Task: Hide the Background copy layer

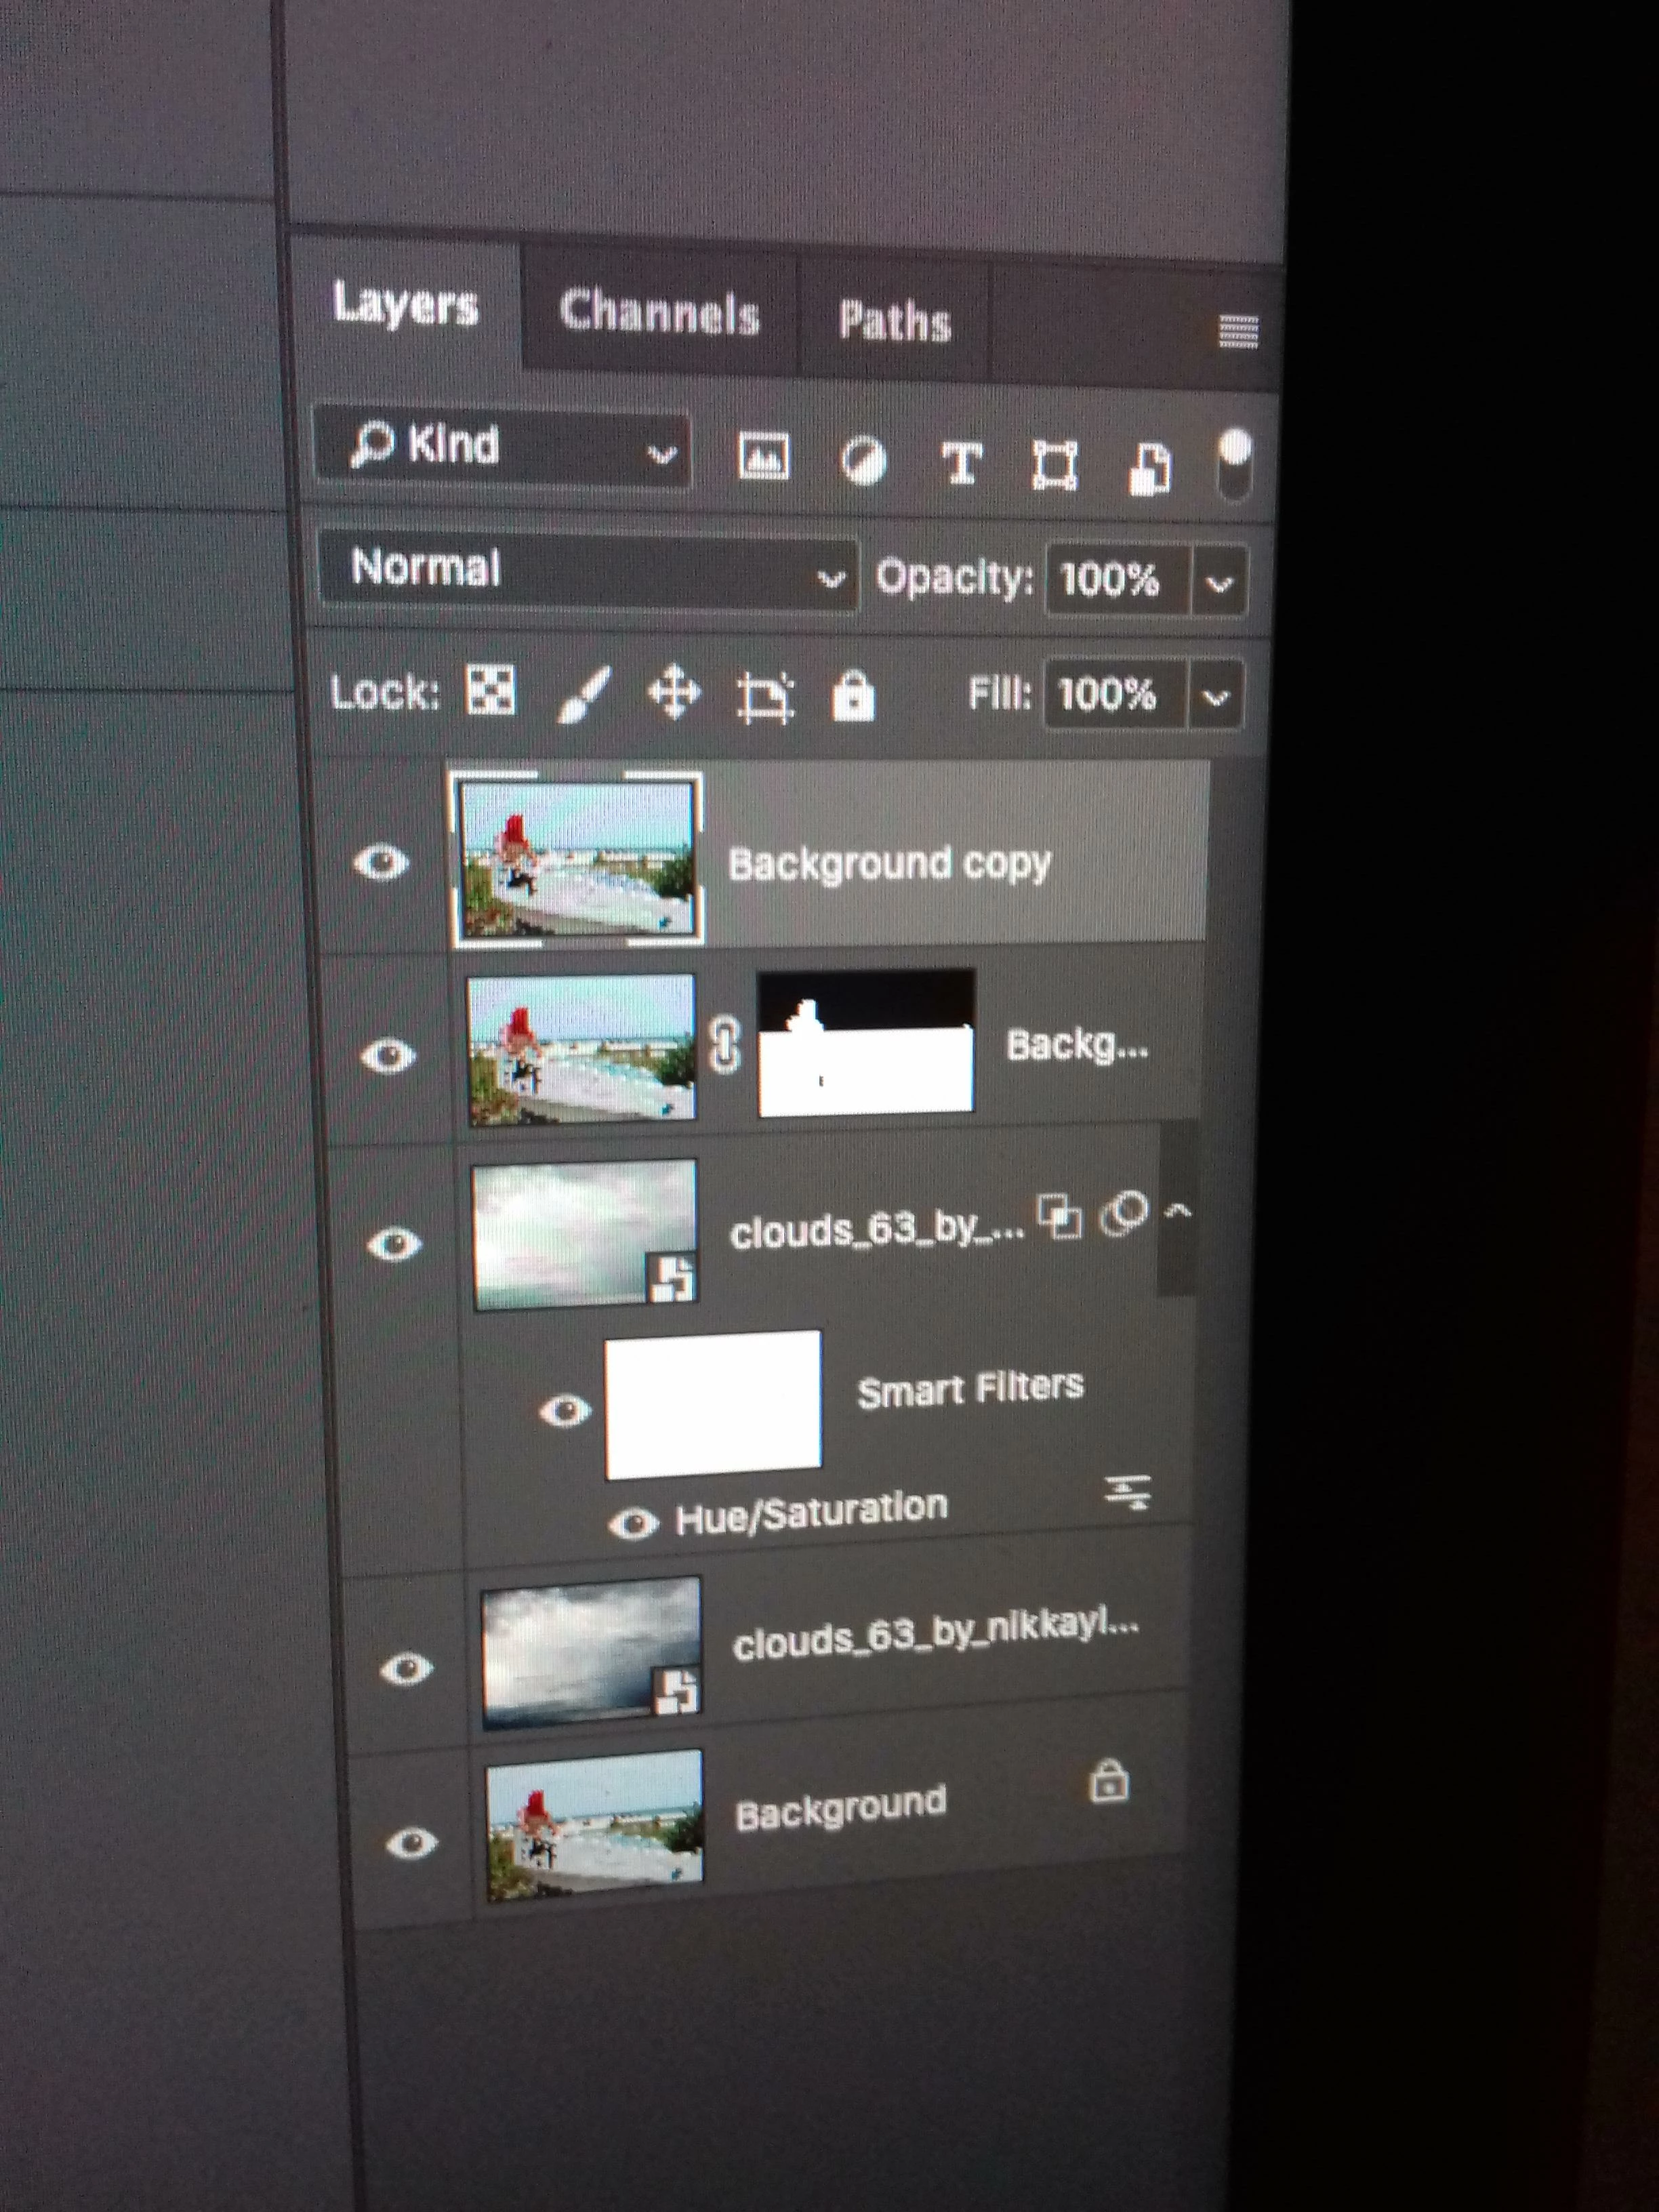Action: tap(381, 862)
